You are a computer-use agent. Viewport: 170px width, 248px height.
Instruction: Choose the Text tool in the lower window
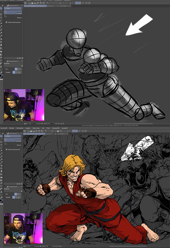point(1,192)
